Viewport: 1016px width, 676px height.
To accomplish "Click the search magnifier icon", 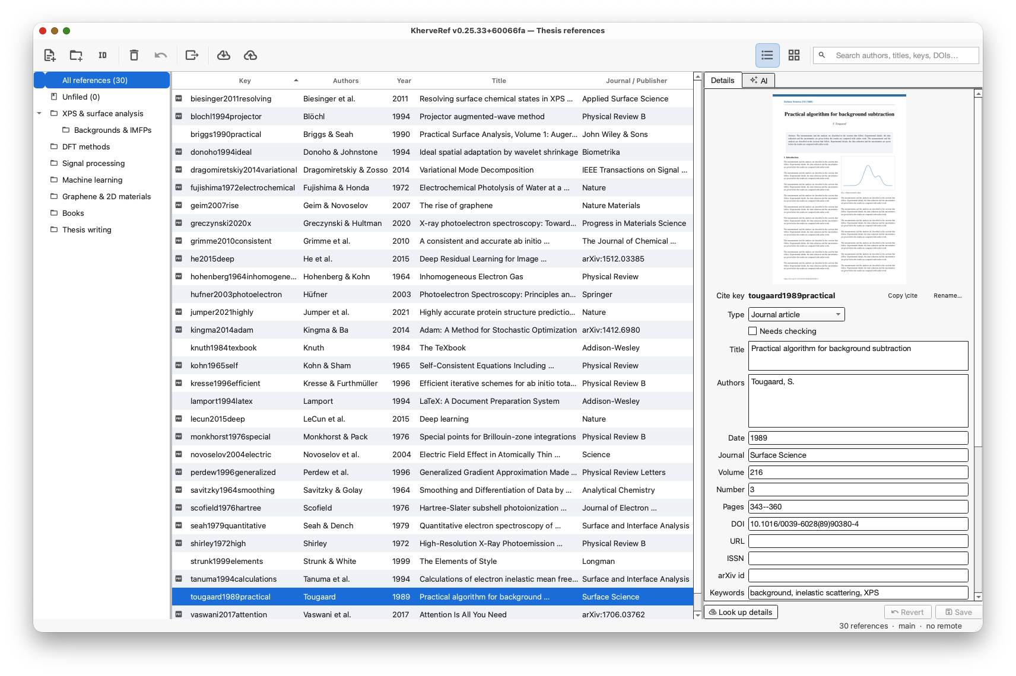I will (x=822, y=55).
